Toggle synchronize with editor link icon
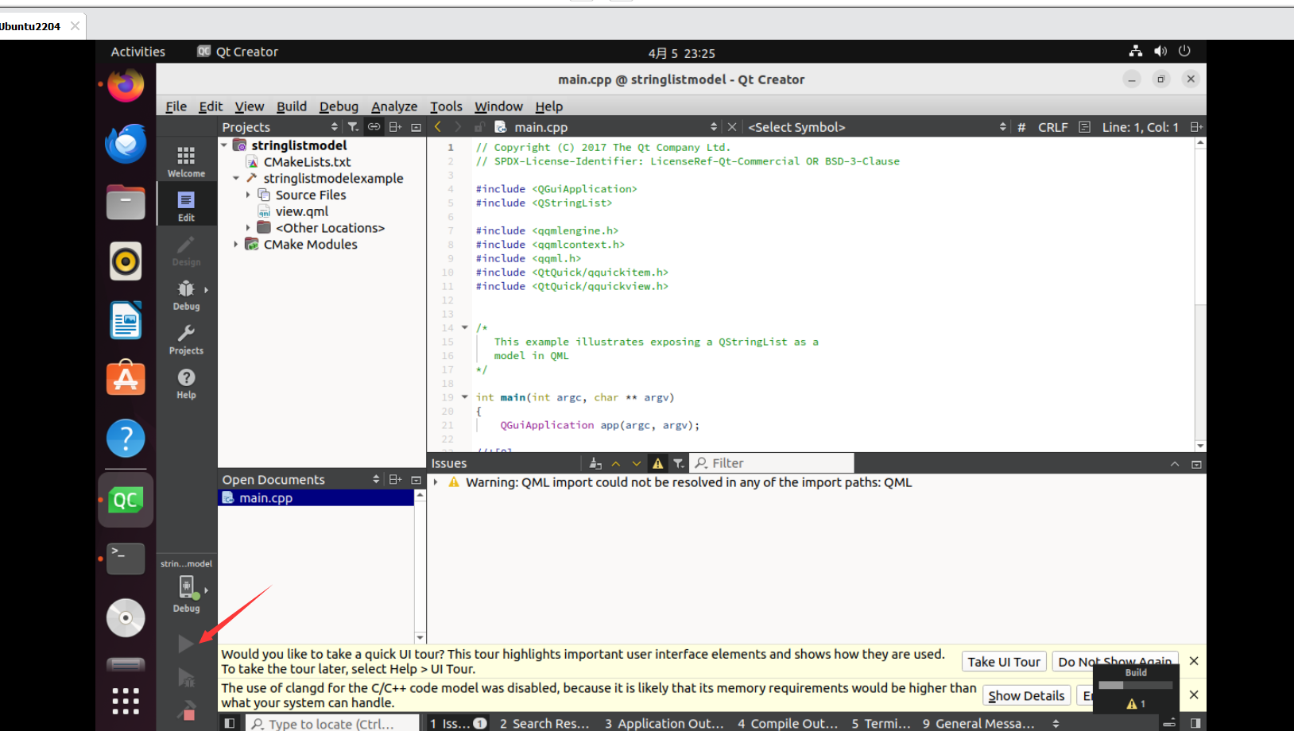Screen dimensions: 1294x731 point(374,126)
